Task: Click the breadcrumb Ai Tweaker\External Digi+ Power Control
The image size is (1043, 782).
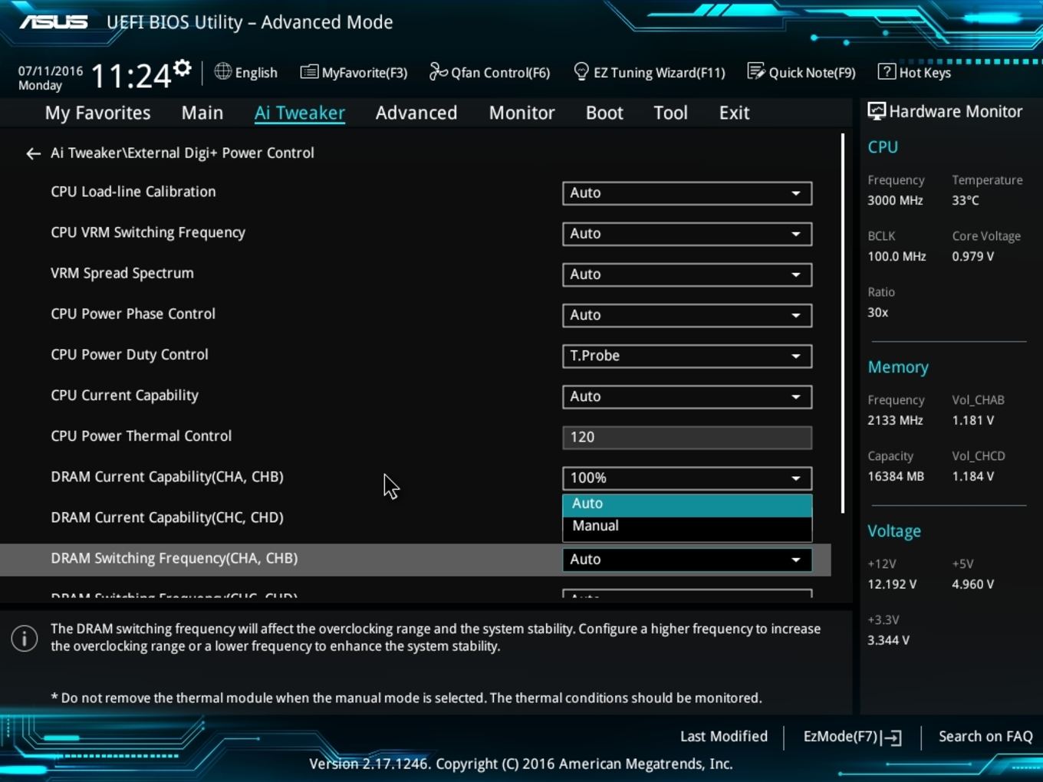Action: coord(183,153)
